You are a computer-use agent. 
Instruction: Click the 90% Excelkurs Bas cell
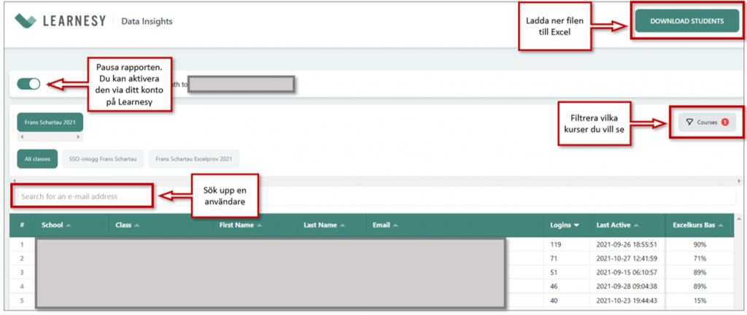pos(700,244)
